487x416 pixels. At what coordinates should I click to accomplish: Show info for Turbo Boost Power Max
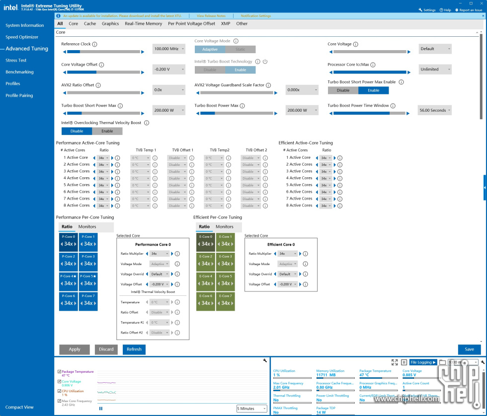pos(243,105)
